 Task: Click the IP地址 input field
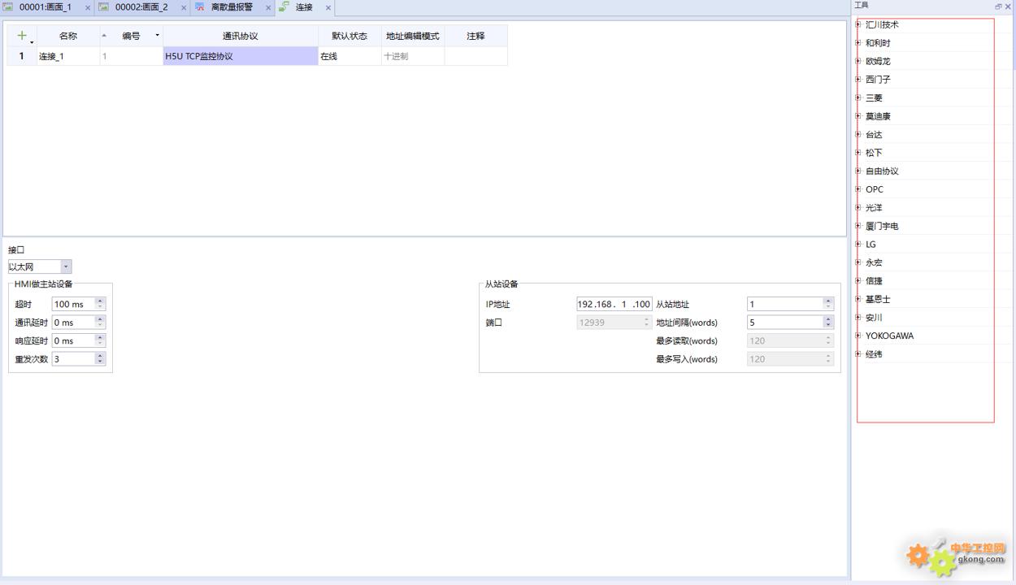point(614,304)
